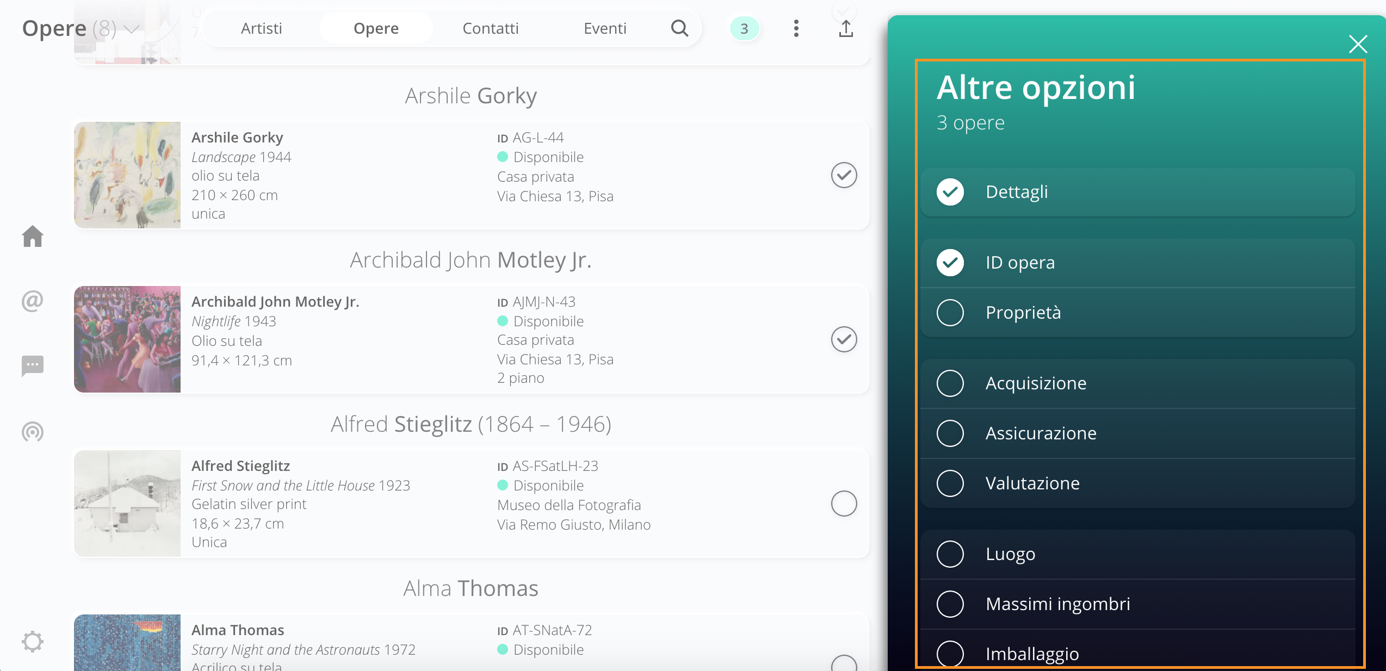
Task: Deselect the Landscape artwork checkmark
Action: 844,175
